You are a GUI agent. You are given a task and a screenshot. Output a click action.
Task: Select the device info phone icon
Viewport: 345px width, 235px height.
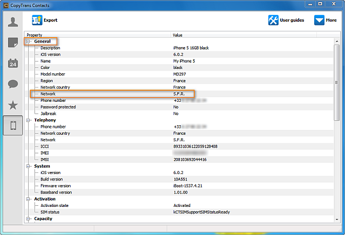click(13, 125)
